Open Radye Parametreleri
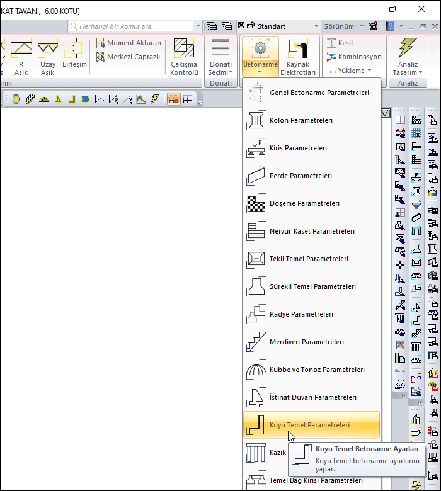Screen dimensions: 441x491 click(x=312, y=314)
